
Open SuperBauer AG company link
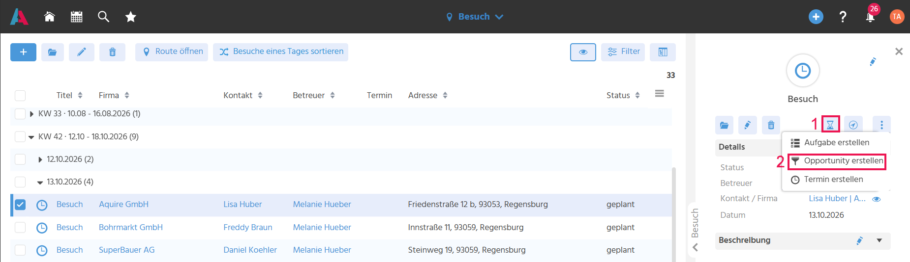pos(126,250)
